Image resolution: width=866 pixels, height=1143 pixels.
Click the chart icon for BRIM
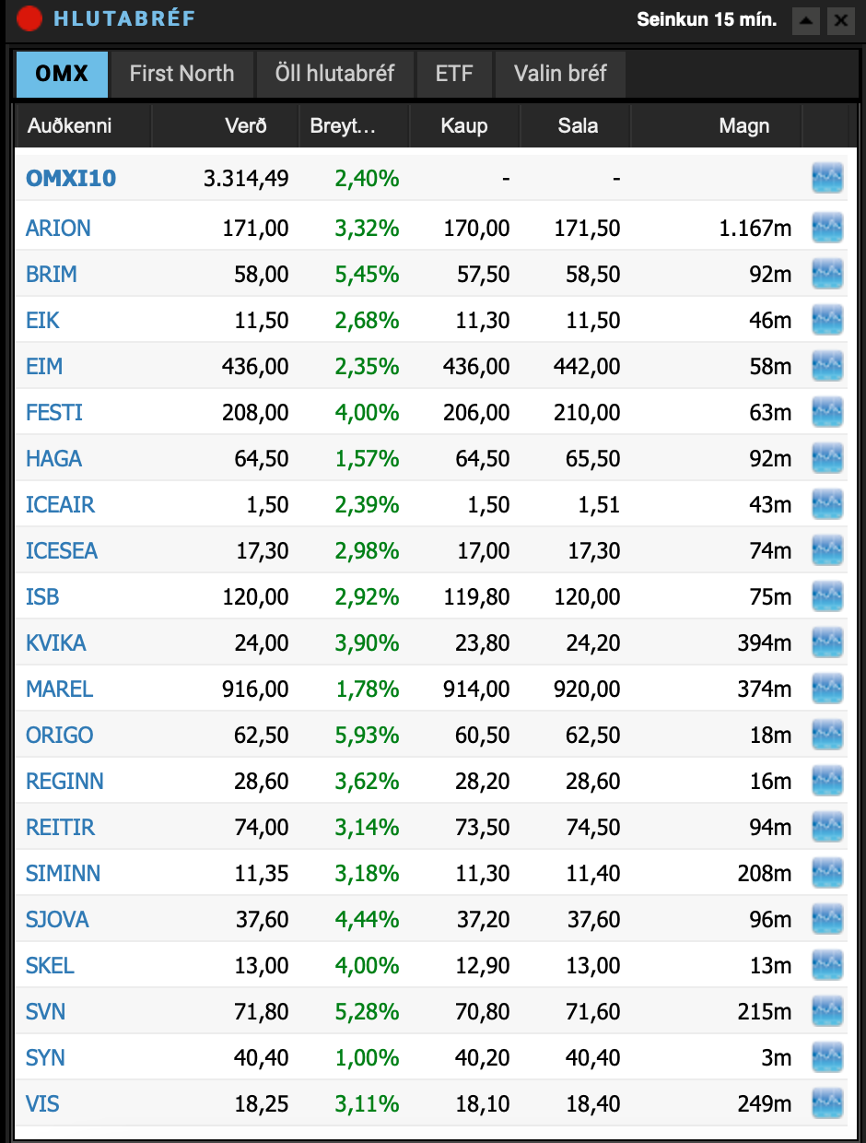tap(827, 274)
